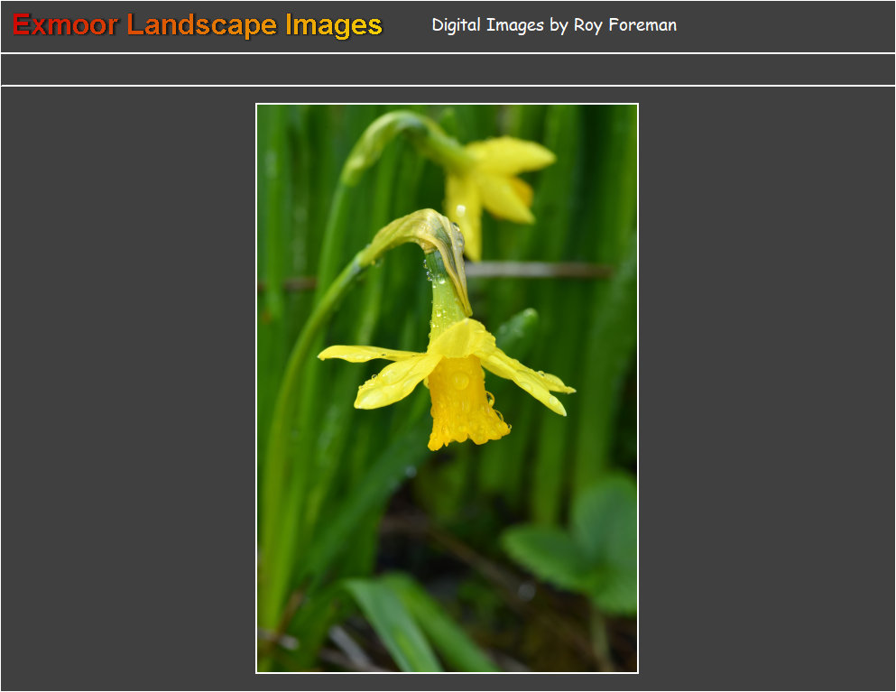Click the blurred horizontal twig behind the flower
Image resolution: width=896 pixels, height=692 pixels.
coord(541,269)
